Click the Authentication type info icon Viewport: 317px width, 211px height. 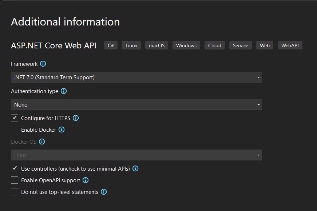[64, 91]
